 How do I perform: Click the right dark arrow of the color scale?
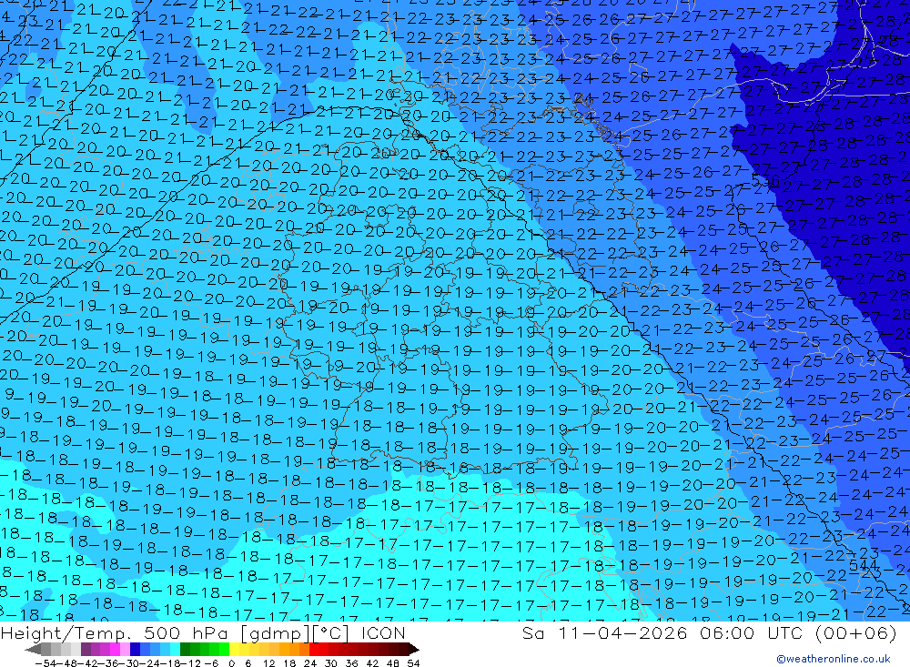click(414, 650)
